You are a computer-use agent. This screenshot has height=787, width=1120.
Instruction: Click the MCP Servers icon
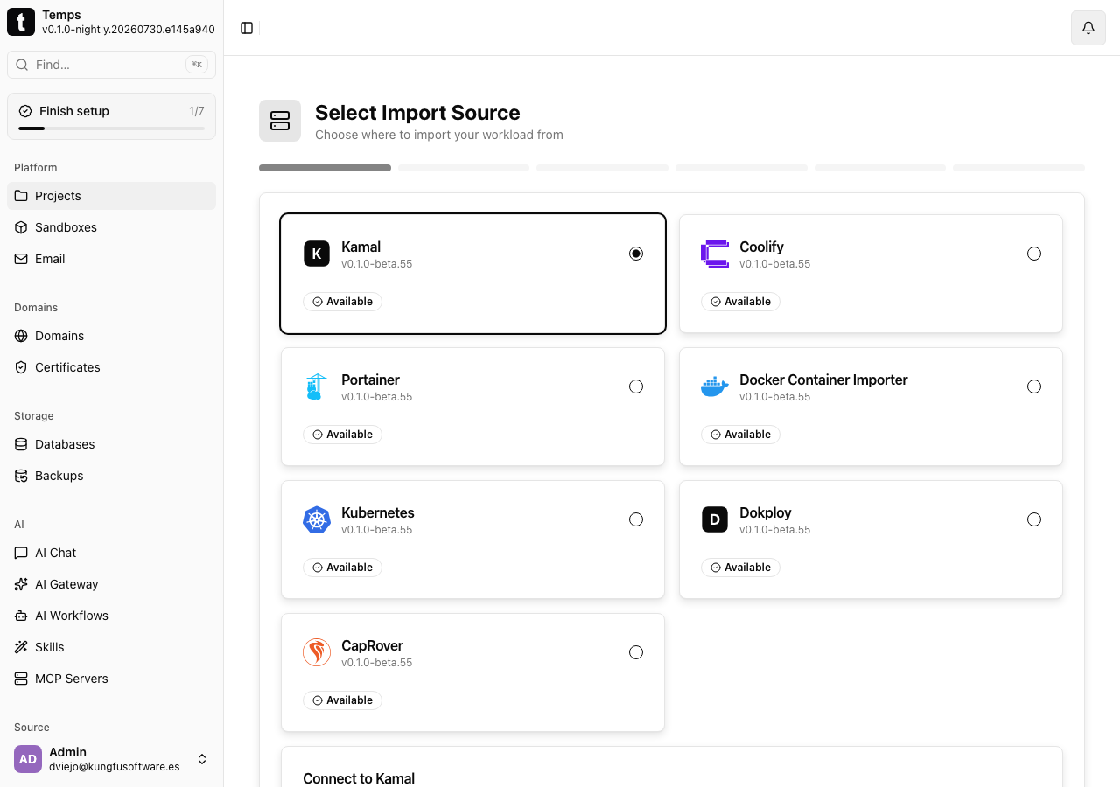[21, 679]
